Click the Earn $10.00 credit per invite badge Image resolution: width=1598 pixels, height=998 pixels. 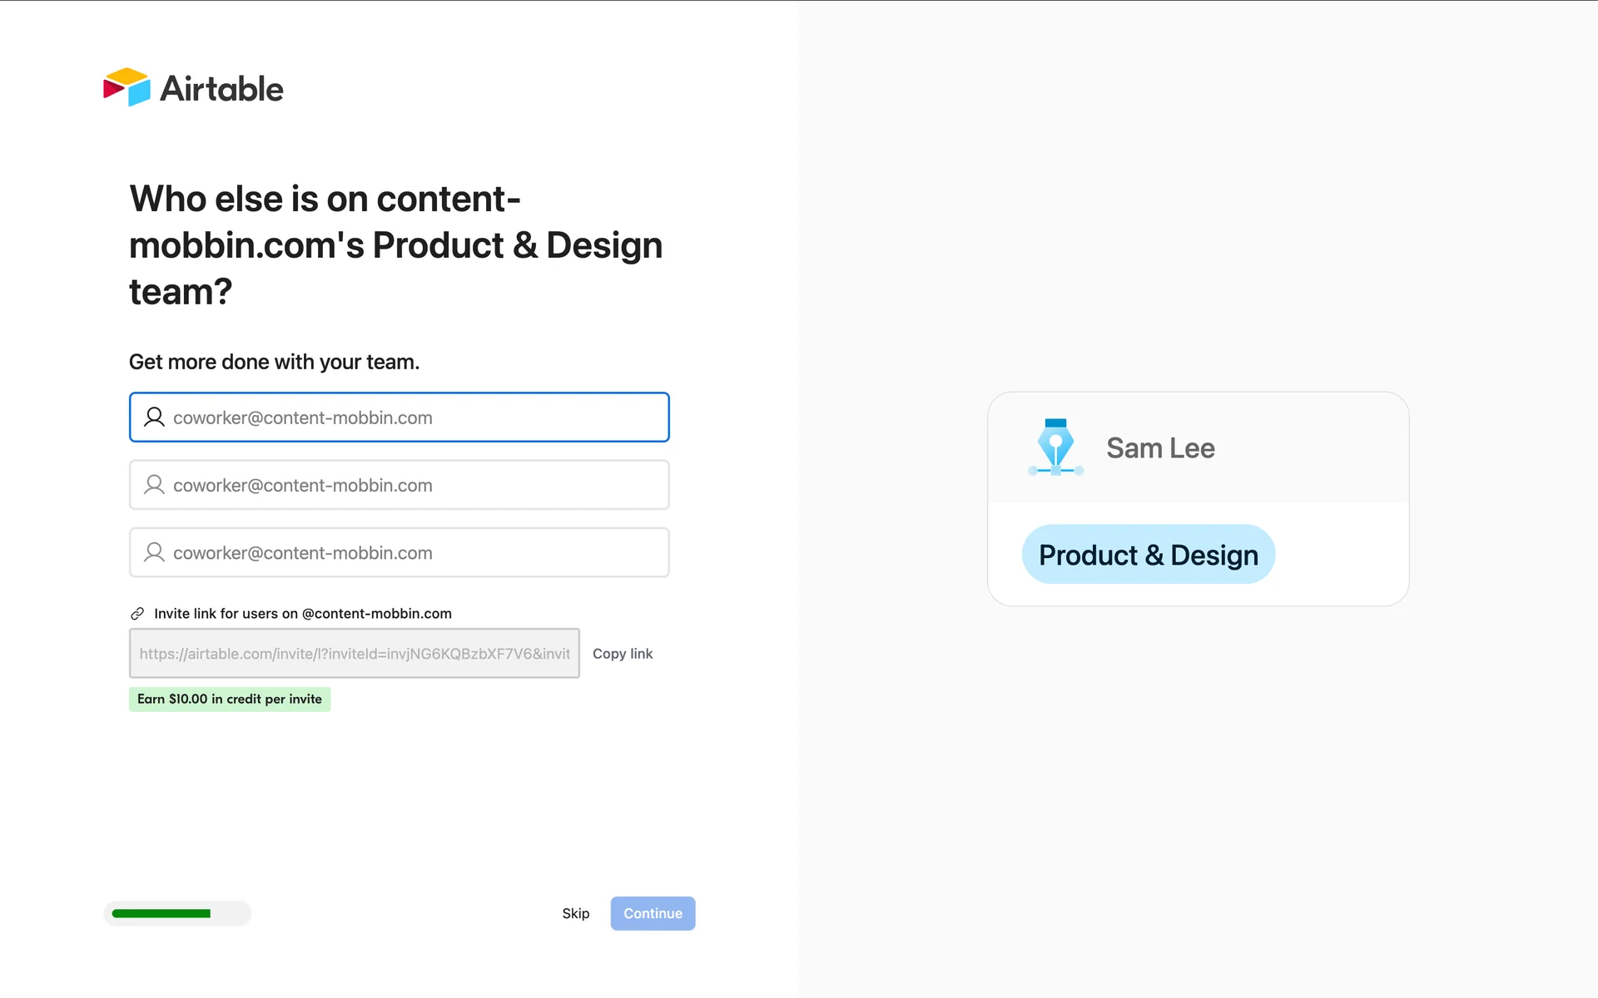point(230,699)
